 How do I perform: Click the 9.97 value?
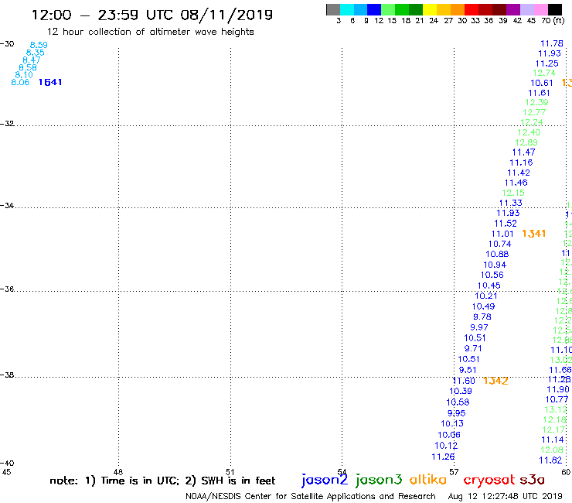[x=479, y=327]
